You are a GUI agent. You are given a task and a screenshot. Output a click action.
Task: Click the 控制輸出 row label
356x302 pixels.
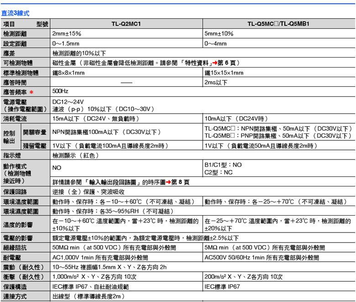click(10, 137)
